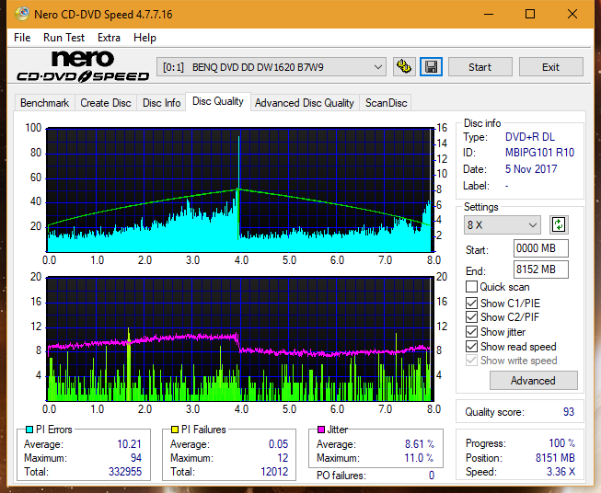Click PI Errors total 332955
This screenshot has height=493, width=601.
coord(125,472)
